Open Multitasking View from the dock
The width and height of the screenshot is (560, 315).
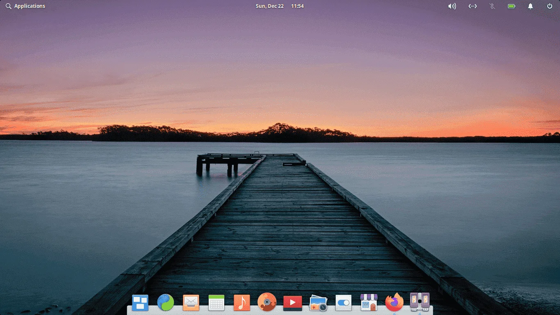click(x=140, y=303)
